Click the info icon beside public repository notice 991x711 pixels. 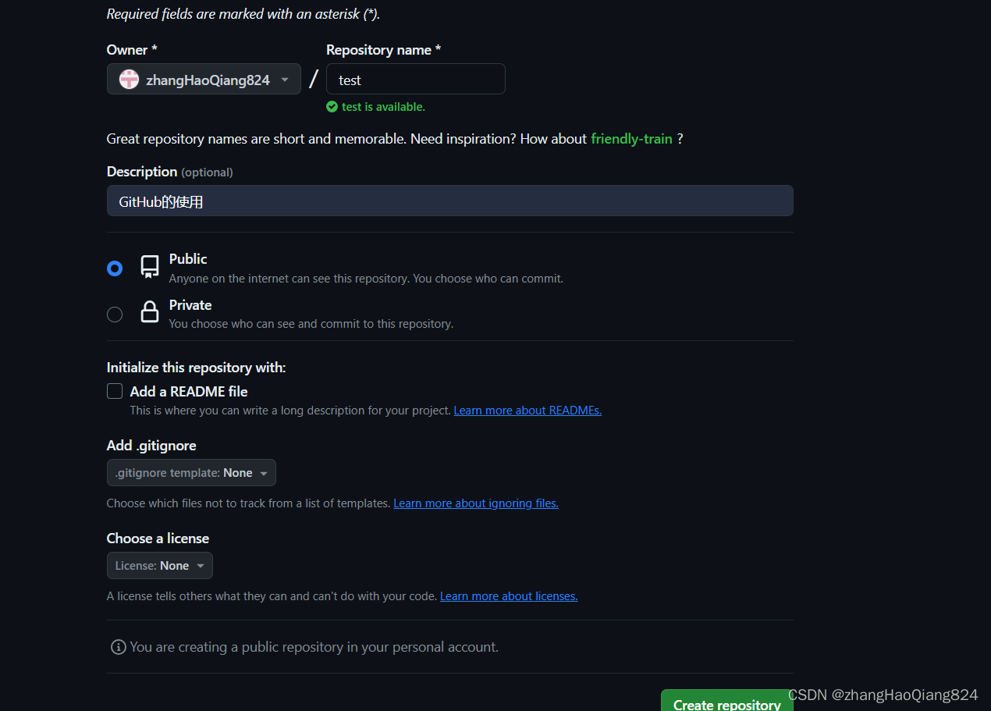pos(119,647)
